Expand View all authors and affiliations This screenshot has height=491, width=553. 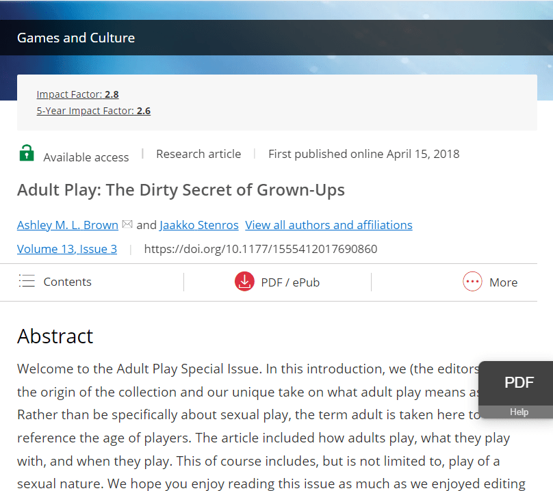[x=329, y=225]
